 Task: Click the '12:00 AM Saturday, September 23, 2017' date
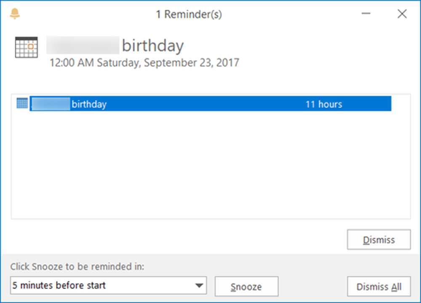(x=144, y=63)
